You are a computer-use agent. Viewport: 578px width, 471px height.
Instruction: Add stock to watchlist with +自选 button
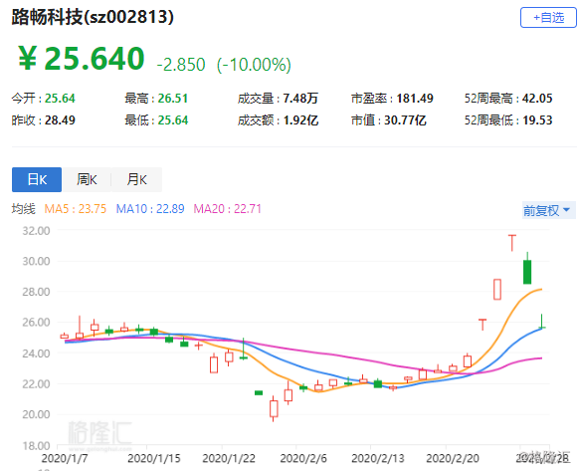point(548,17)
